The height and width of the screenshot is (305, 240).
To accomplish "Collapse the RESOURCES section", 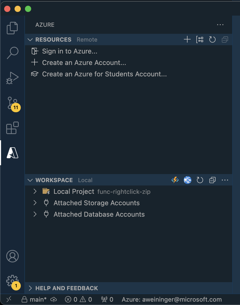I will click(30, 39).
